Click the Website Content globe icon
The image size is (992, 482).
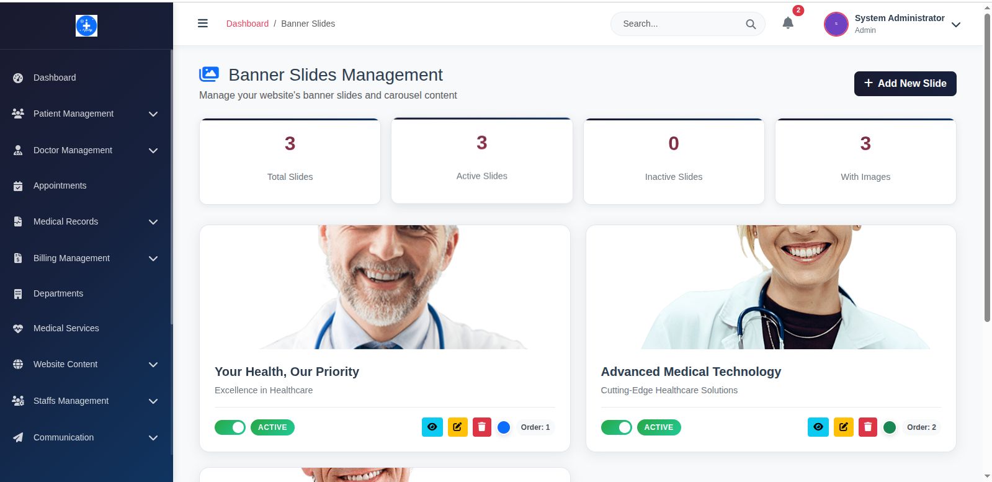18,364
